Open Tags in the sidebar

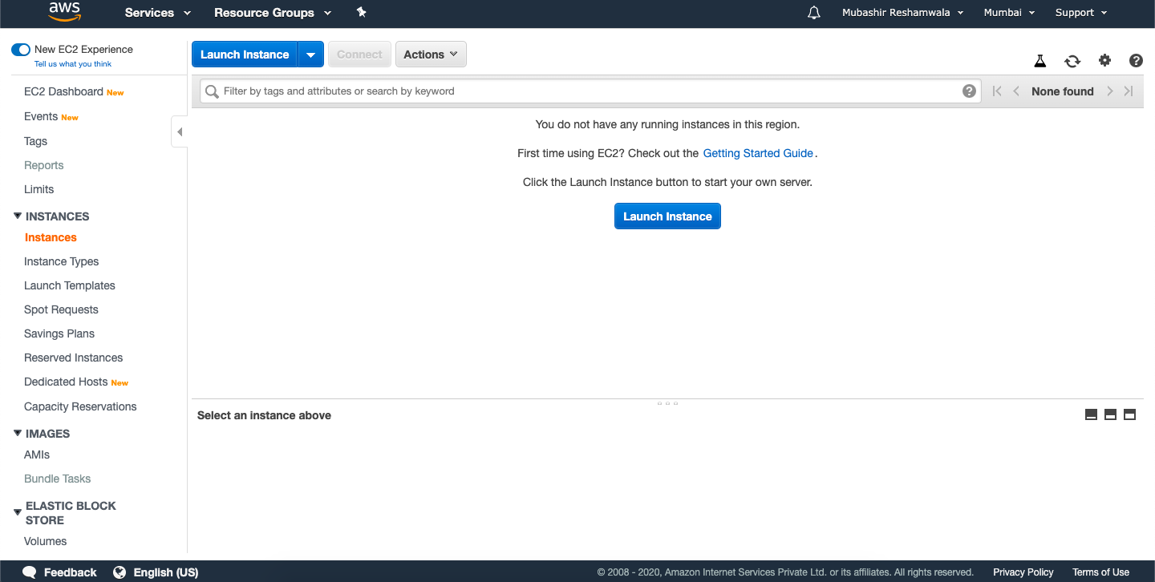[x=35, y=141]
